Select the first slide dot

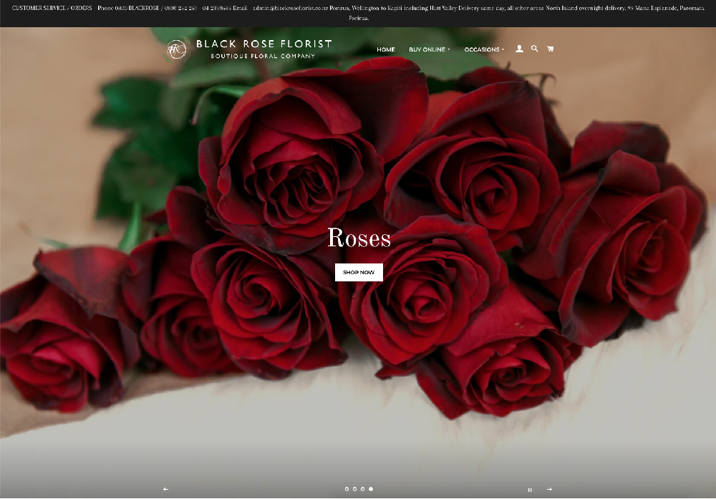point(347,489)
